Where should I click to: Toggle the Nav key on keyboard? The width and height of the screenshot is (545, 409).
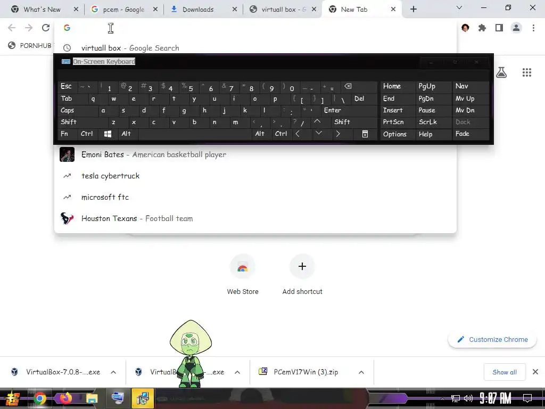[x=470, y=86]
